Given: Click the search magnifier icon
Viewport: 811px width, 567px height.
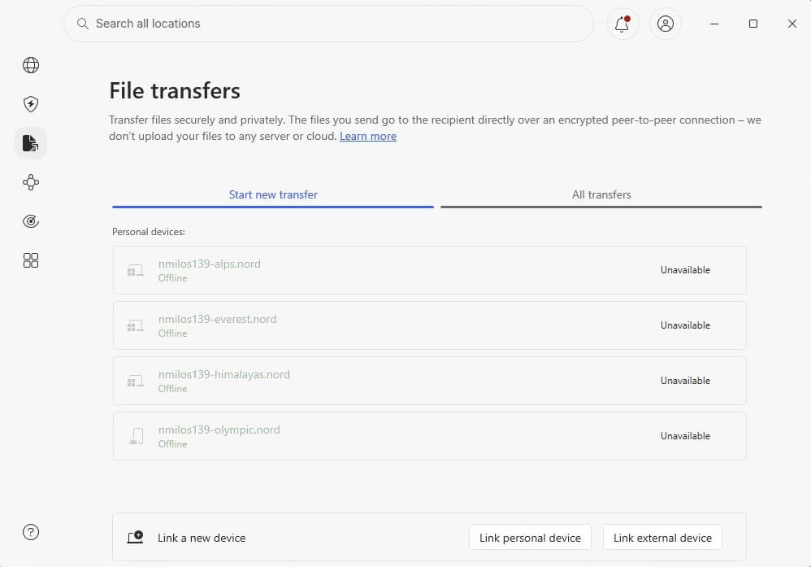Looking at the screenshot, I should coord(83,24).
